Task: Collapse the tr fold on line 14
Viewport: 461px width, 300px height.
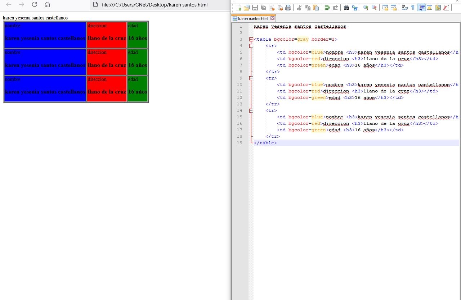Action: click(x=251, y=110)
